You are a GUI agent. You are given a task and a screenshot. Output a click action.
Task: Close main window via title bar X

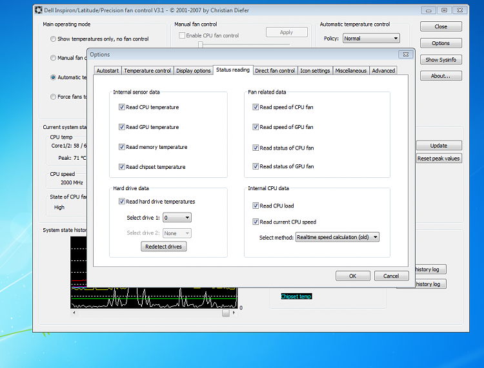460,10
